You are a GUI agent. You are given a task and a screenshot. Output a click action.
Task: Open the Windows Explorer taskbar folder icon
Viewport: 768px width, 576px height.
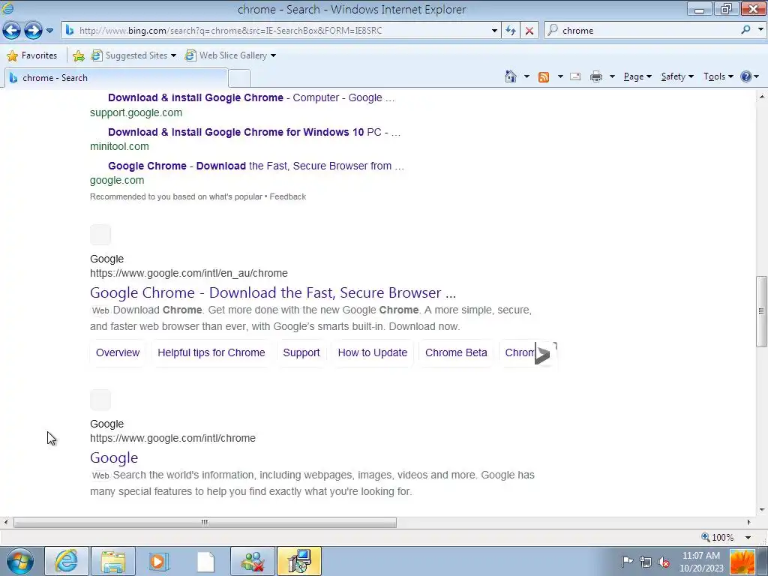point(113,561)
